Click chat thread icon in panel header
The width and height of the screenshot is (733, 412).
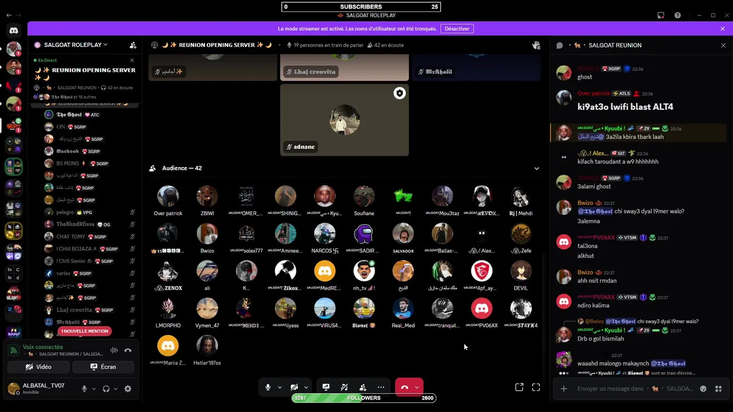[x=559, y=45]
